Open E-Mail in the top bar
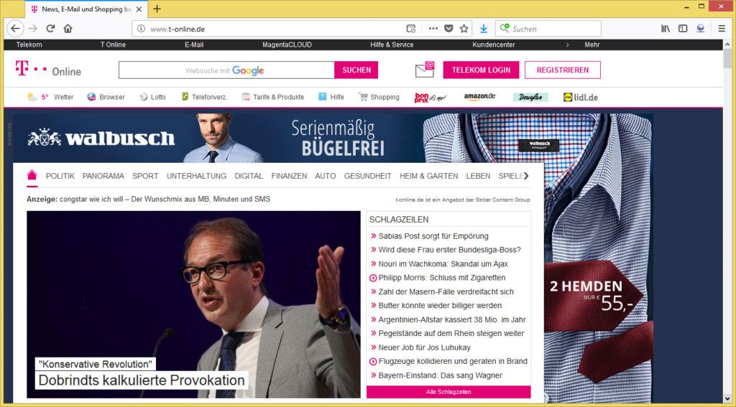Screen dimensions: 736x407 point(194,45)
